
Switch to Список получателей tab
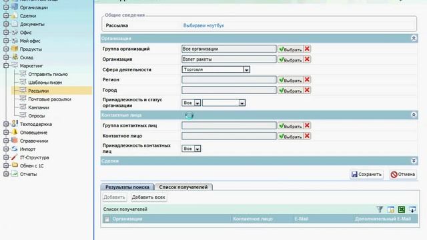coord(183,187)
